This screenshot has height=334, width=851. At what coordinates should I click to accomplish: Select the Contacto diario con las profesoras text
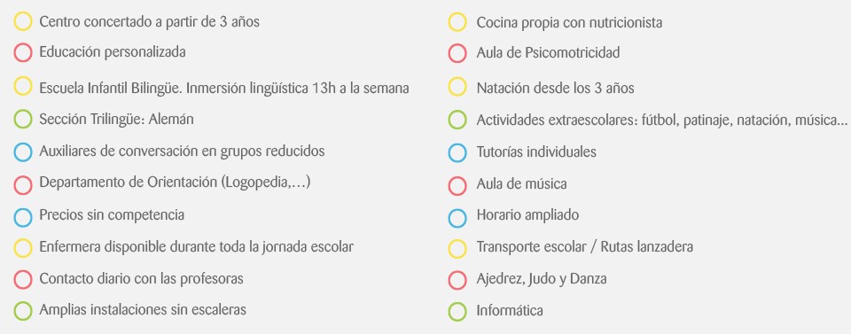coord(141,279)
